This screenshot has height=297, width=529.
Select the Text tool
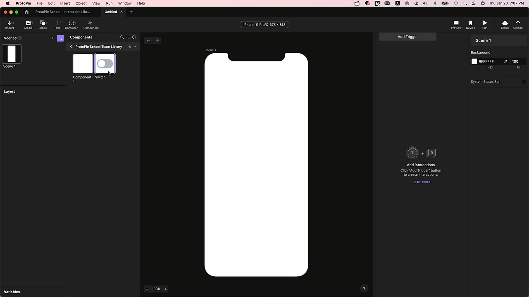pos(57,24)
